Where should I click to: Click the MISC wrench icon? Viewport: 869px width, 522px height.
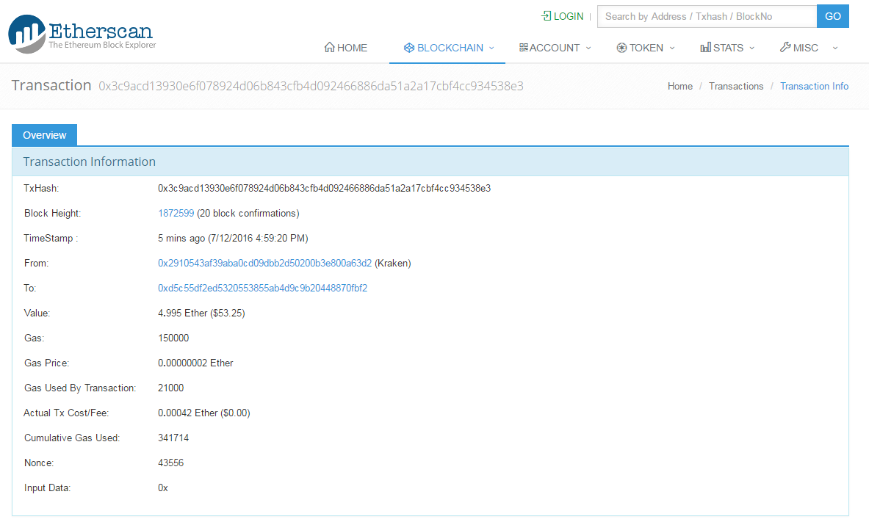tap(785, 47)
